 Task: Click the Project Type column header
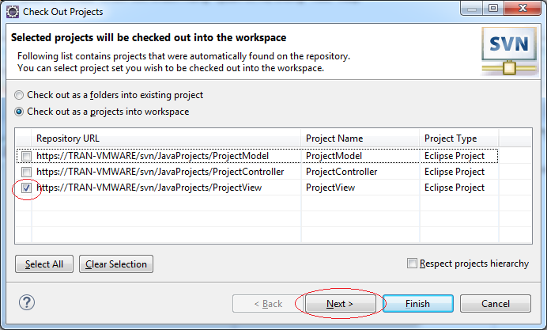[x=459, y=138]
